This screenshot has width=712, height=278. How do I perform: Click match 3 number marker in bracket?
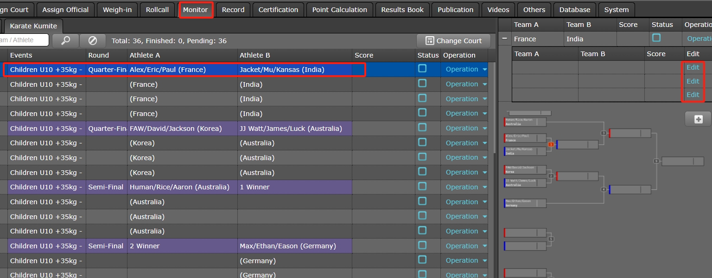604,133
